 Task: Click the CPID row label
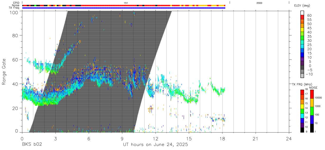coord(16,3)
